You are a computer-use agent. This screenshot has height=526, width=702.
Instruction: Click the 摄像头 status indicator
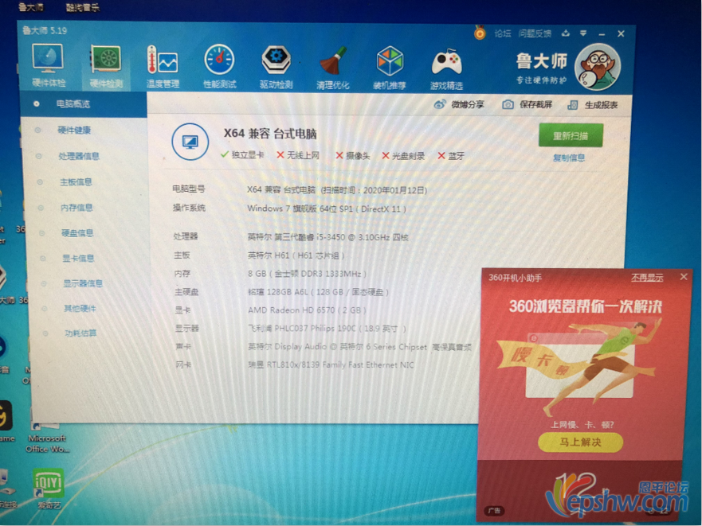point(353,156)
